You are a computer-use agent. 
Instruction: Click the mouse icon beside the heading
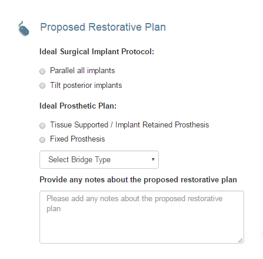click(24, 28)
